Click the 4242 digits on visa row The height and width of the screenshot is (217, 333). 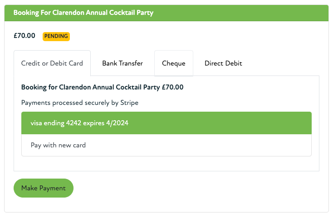pyautogui.click(x=73, y=123)
